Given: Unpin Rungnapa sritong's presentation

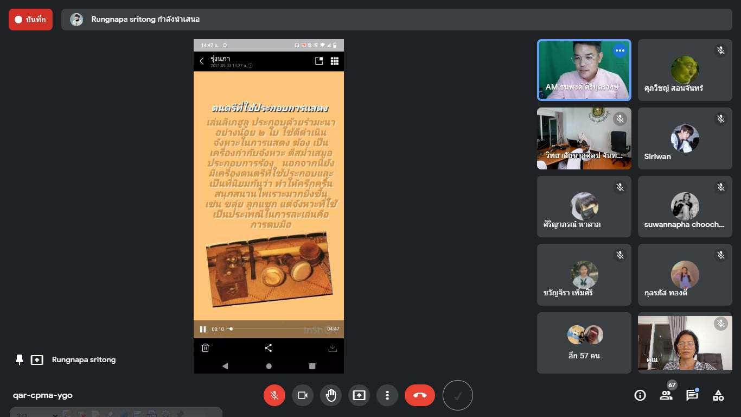Looking at the screenshot, I should (x=20, y=359).
